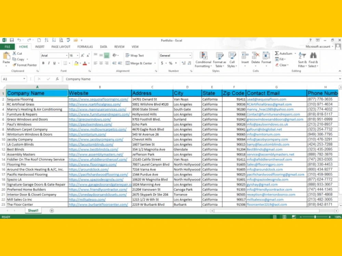Open the FILE tab
342x256 pixels.
click(8, 47)
